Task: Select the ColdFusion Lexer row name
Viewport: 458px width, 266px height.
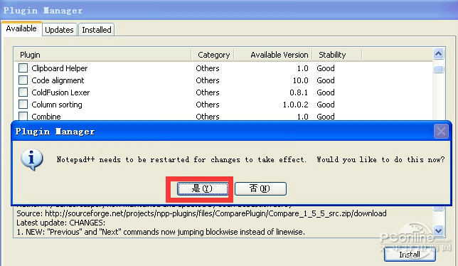Action: tap(60, 92)
